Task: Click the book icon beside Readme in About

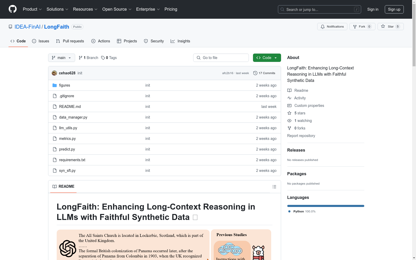Action: coord(289,90)
